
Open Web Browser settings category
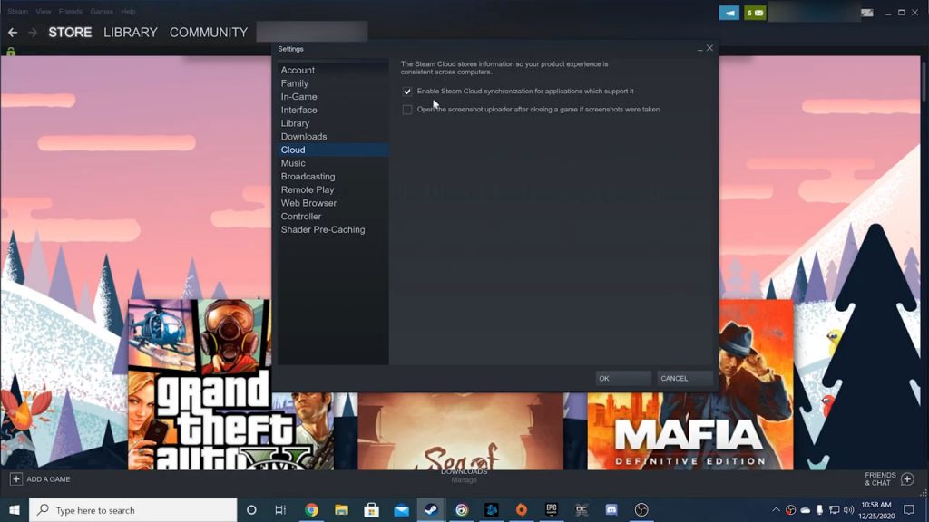(333, 203)
